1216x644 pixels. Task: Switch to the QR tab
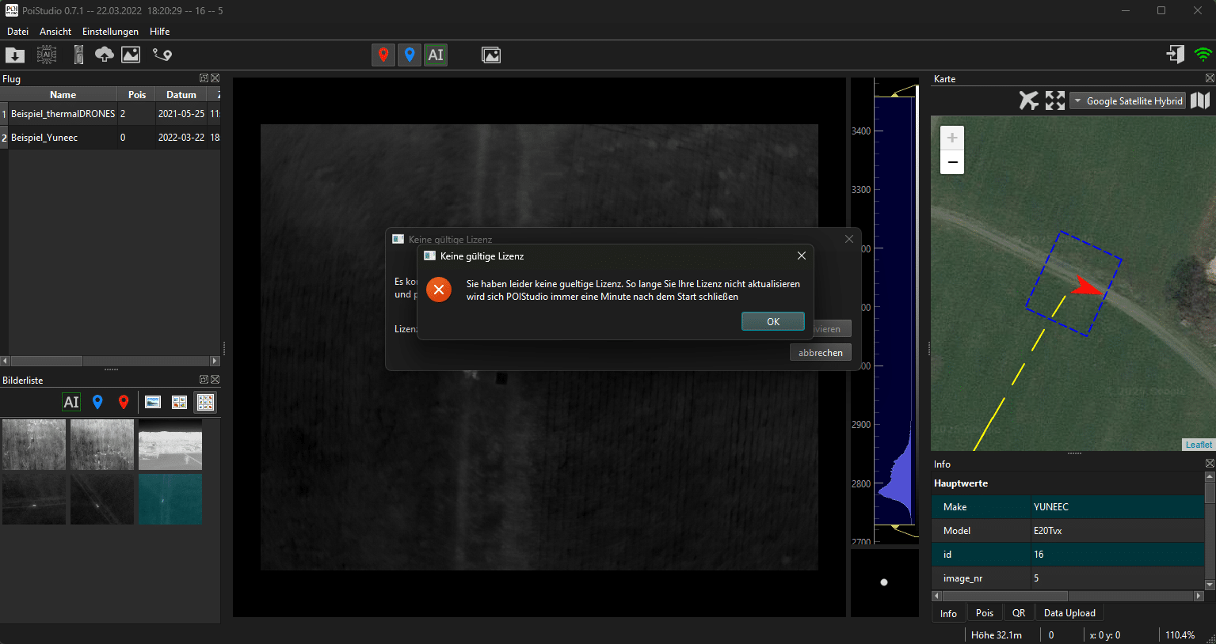[x=1019, y=613]
